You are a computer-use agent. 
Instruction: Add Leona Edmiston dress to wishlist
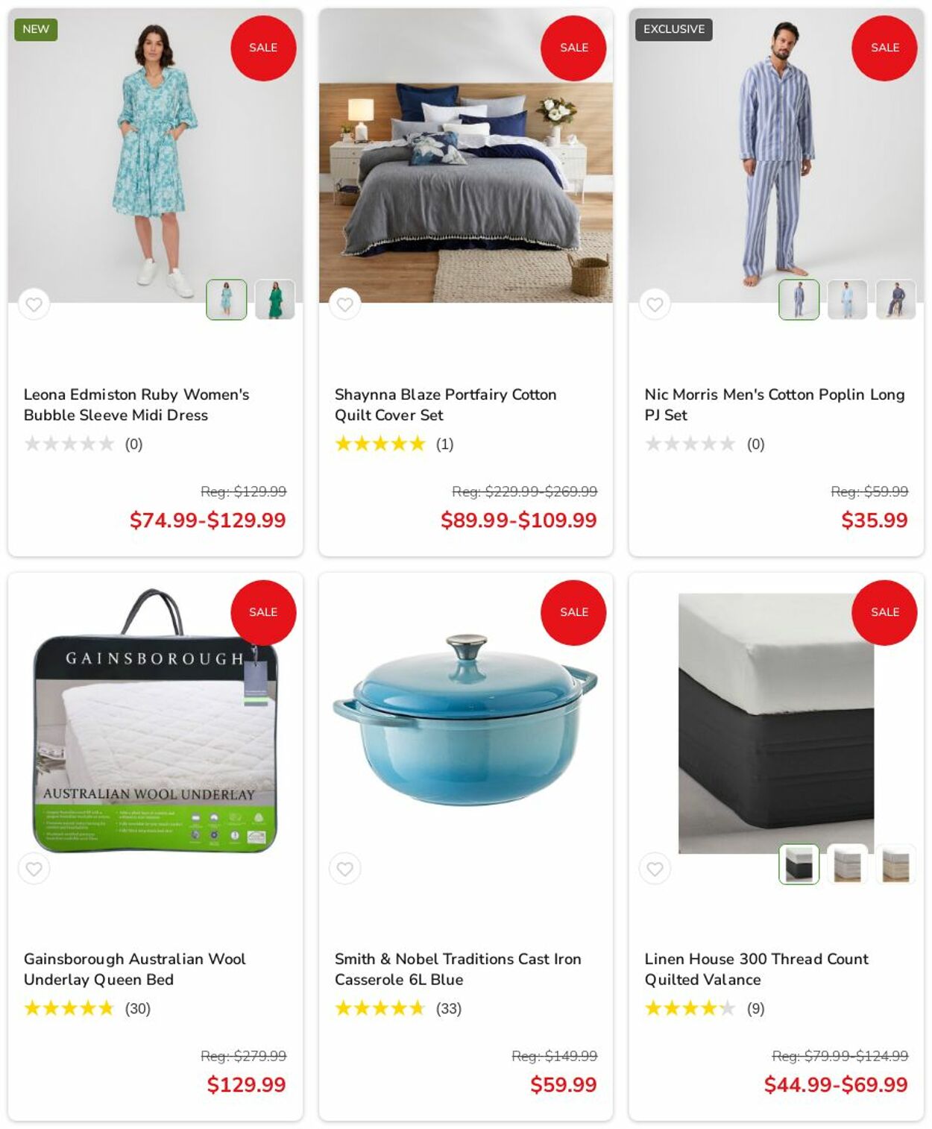(34, 304)
